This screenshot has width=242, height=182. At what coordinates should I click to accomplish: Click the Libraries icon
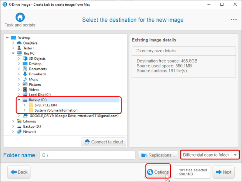(x=19, y=121)
